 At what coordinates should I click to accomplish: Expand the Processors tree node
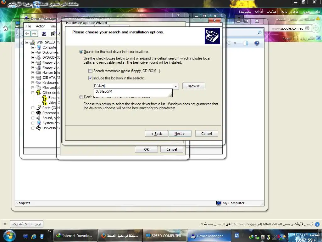pyautogui.click(x=33, y=113)
